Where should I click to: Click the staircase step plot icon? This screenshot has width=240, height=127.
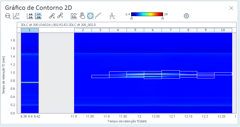coord(98,16)
